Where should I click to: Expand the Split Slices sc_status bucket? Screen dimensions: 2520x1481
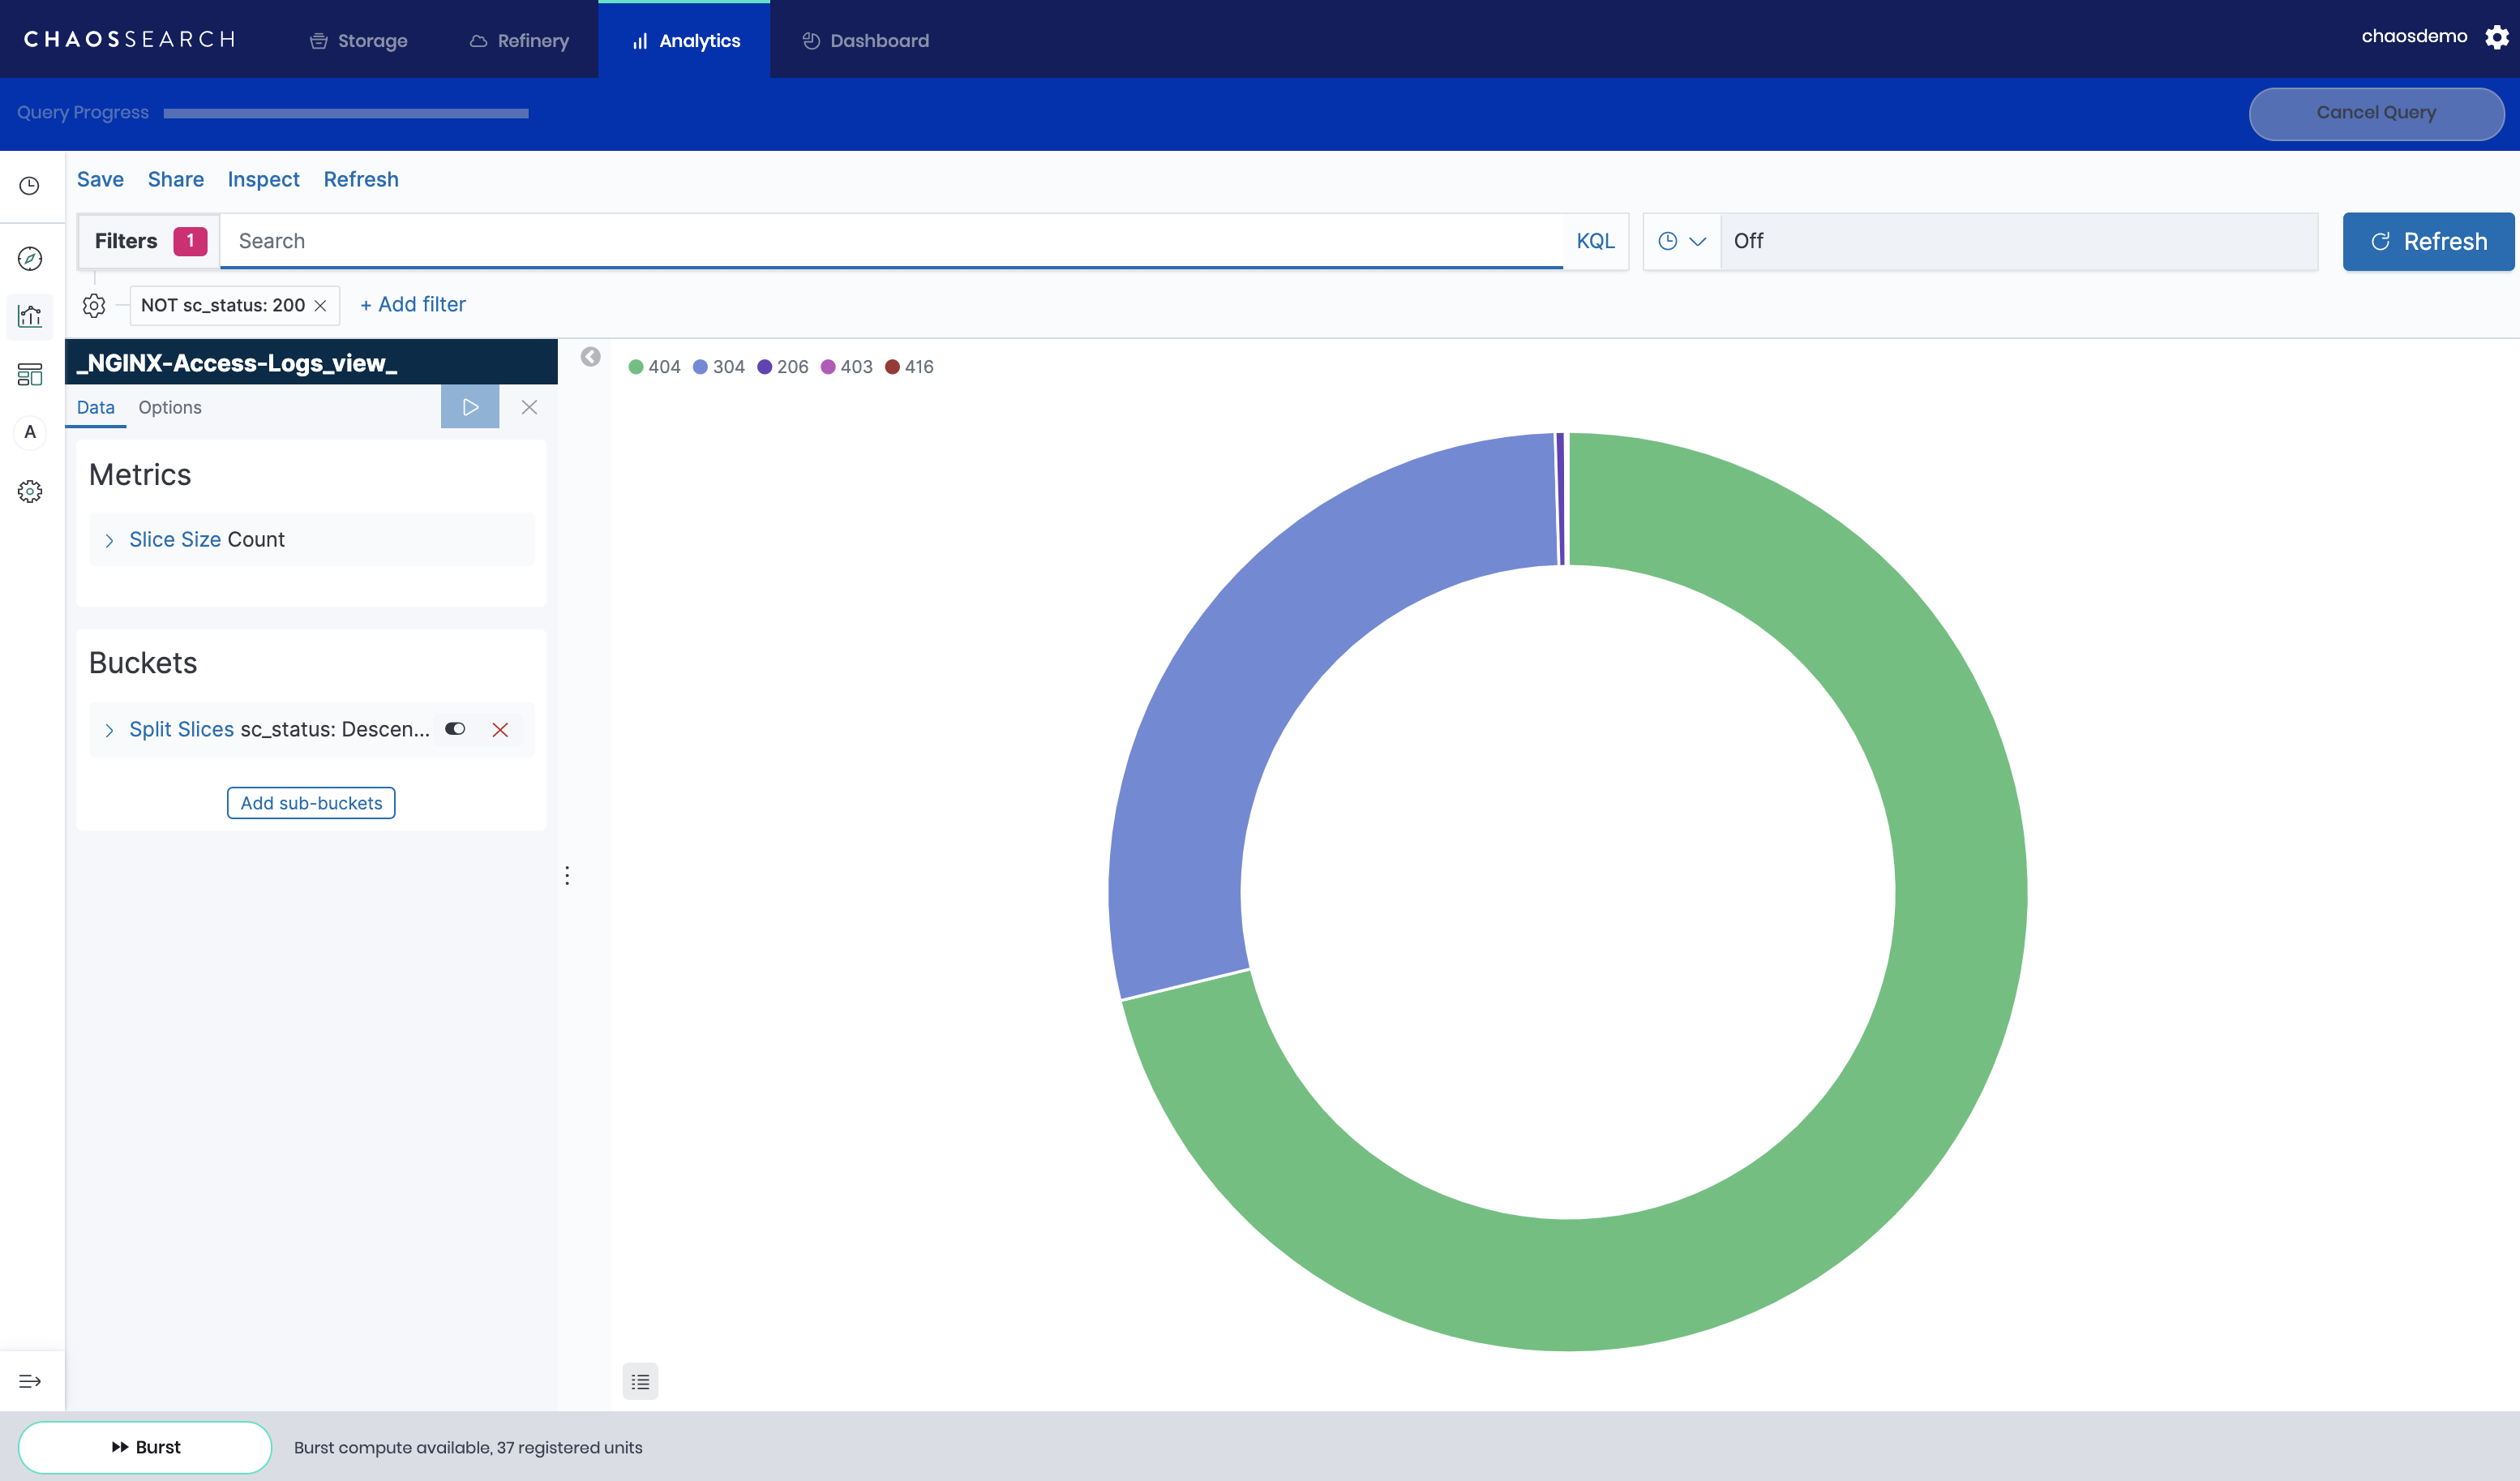point(109,730)
